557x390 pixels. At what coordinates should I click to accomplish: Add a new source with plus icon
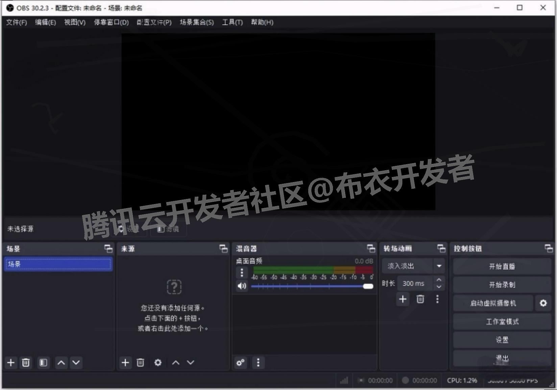click(x=125, y=363)
